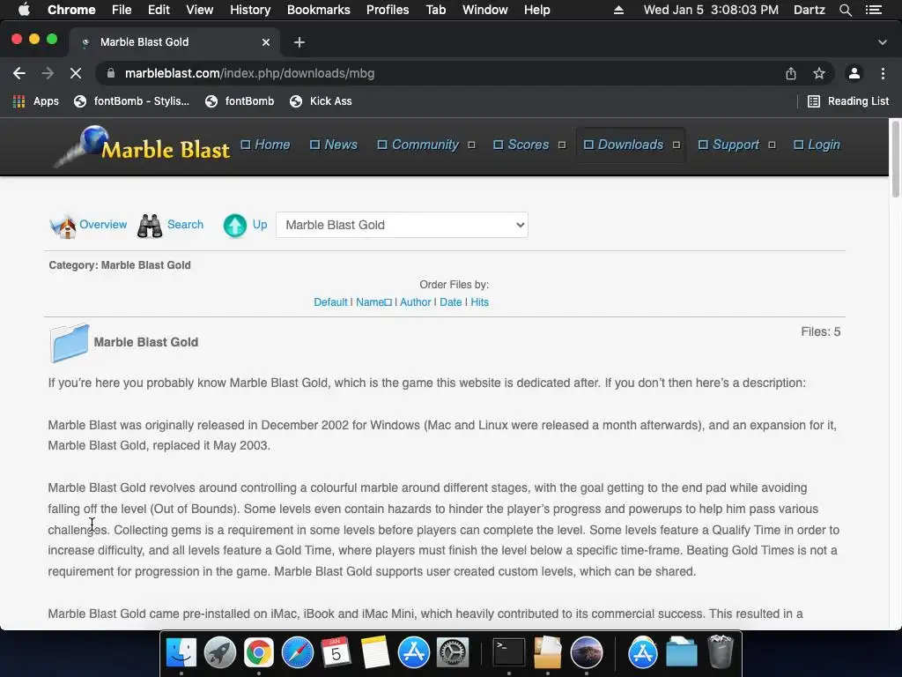Sort files by Hits
The width and height of the screenshot is (902, 677).
coord(480,302)
